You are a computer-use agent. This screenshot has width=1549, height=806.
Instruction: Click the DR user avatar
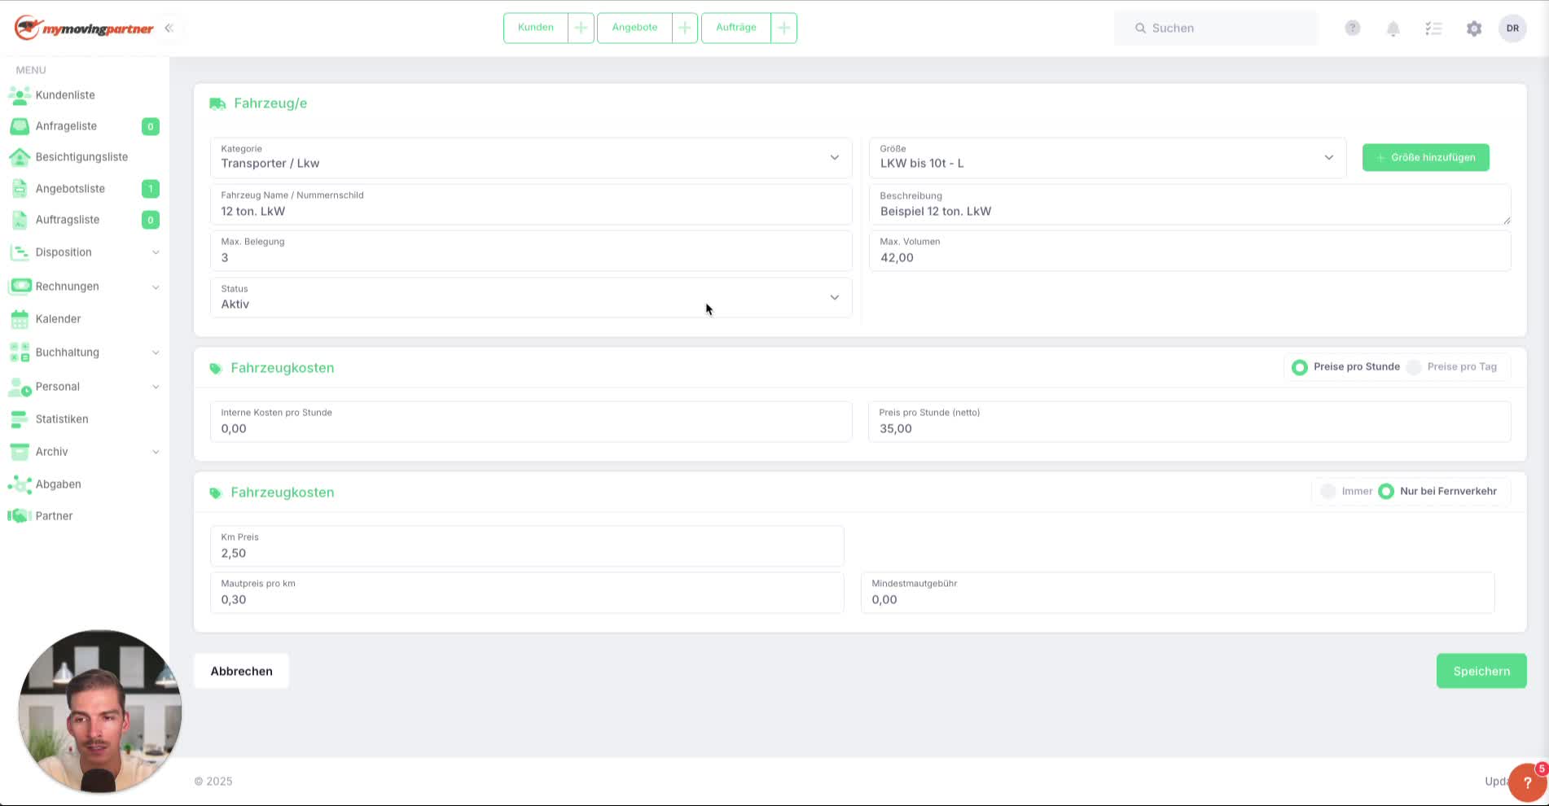point(1512,28)
